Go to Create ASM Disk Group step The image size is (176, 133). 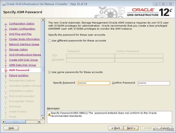pos(23,60)
